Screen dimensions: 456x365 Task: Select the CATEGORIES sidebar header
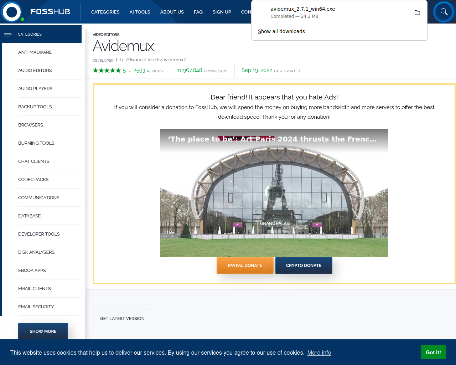(42, 34)
